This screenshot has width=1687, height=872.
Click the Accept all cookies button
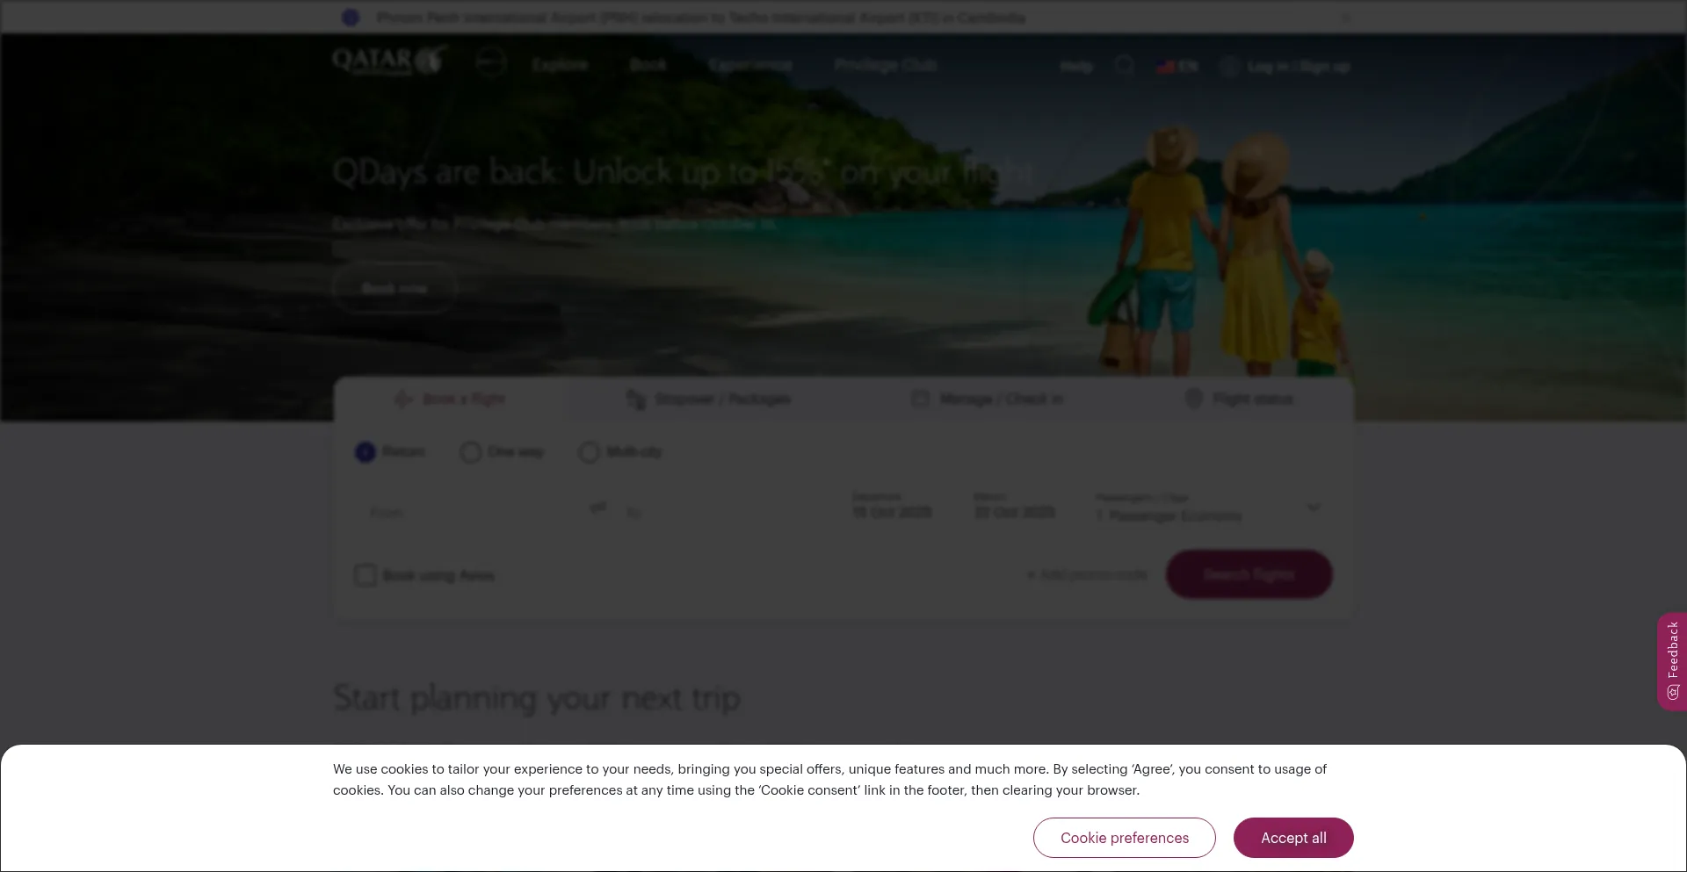pos(1293,838)
